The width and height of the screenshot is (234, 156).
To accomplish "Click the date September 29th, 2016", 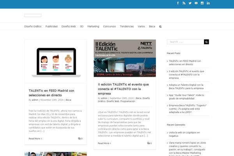I will point(122,98).
